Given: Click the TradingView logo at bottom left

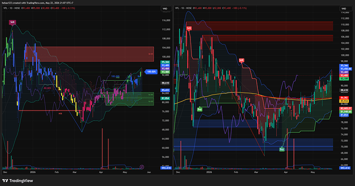Looking at the screenshot, I should point(17,180).
